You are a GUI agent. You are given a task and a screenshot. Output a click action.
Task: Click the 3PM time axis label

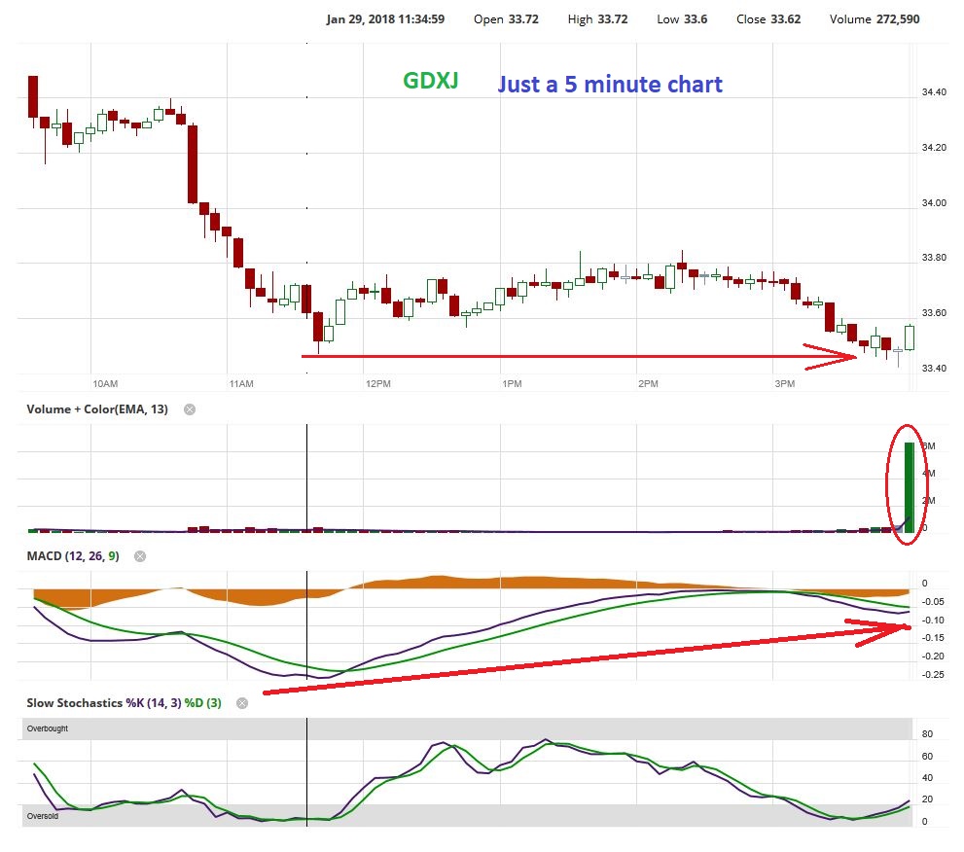[784, 383]
